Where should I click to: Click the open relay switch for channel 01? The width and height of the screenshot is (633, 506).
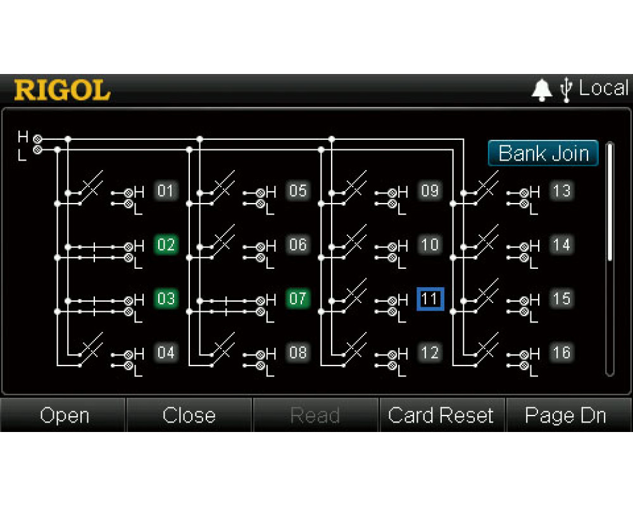click(x=90, y=187)
